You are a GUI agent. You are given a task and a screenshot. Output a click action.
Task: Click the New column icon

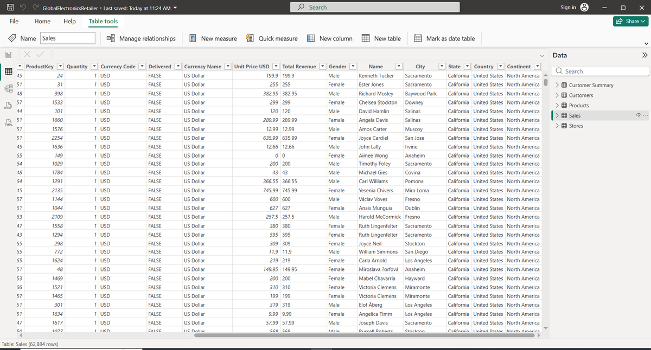pos(311,38)
